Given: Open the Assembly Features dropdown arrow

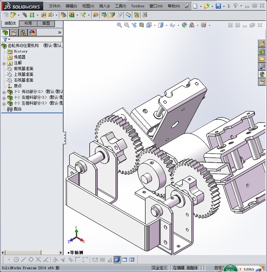Looking at the screenshot, I should point(77,15).
